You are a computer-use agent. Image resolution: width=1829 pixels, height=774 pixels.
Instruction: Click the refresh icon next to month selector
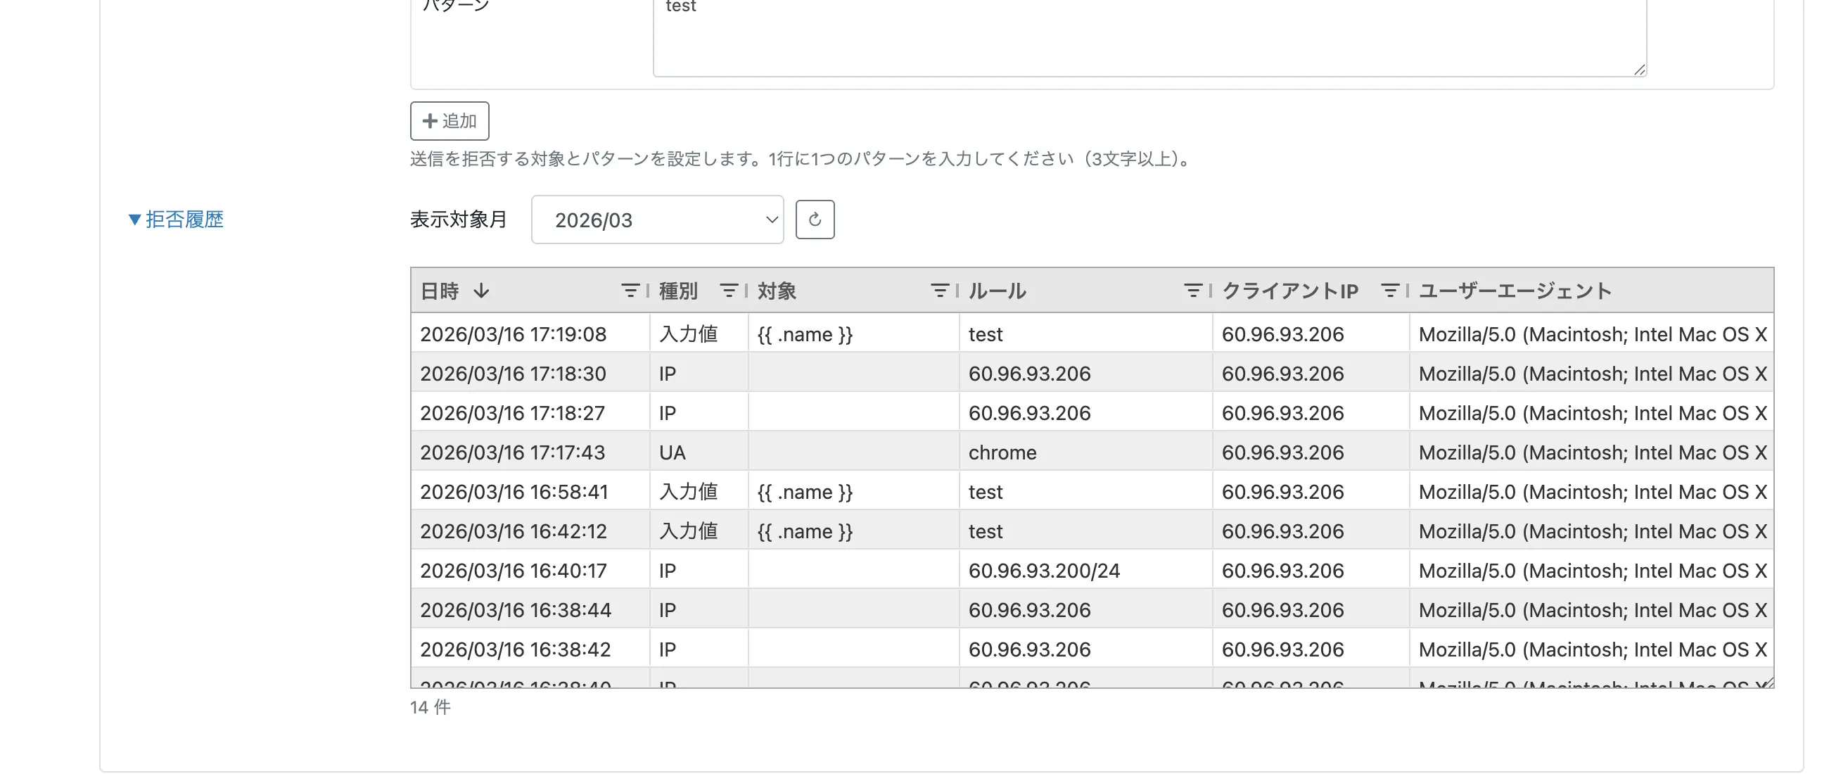(x=815, y=220)
